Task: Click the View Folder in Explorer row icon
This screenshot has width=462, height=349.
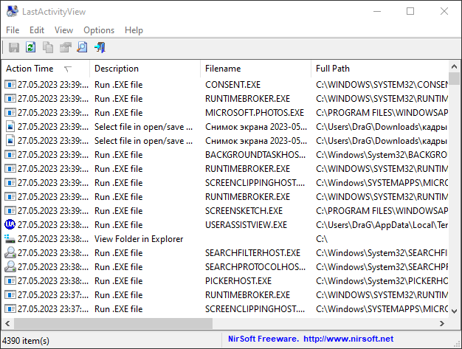Action: [x=10, y=239]
